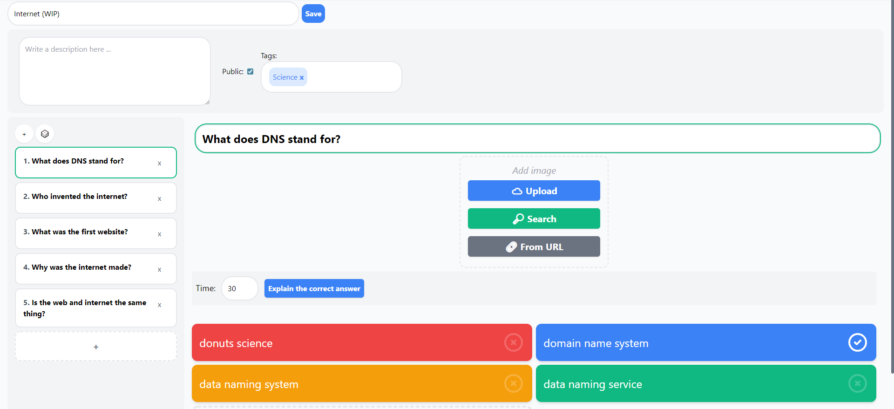Toggle correctness of data naming system
This screenshot has height=409, width=894.
(x=513, y=383)
